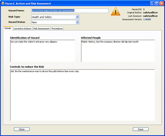Click the application icon in the title bar

(3, 3)
